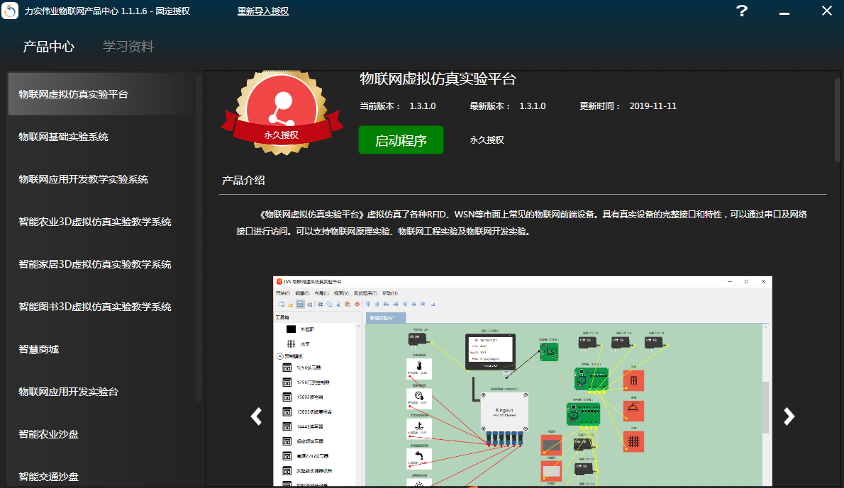Click the app logo in title bar
The width and height of the screenshot is (844, 488).
pos(11,11)
